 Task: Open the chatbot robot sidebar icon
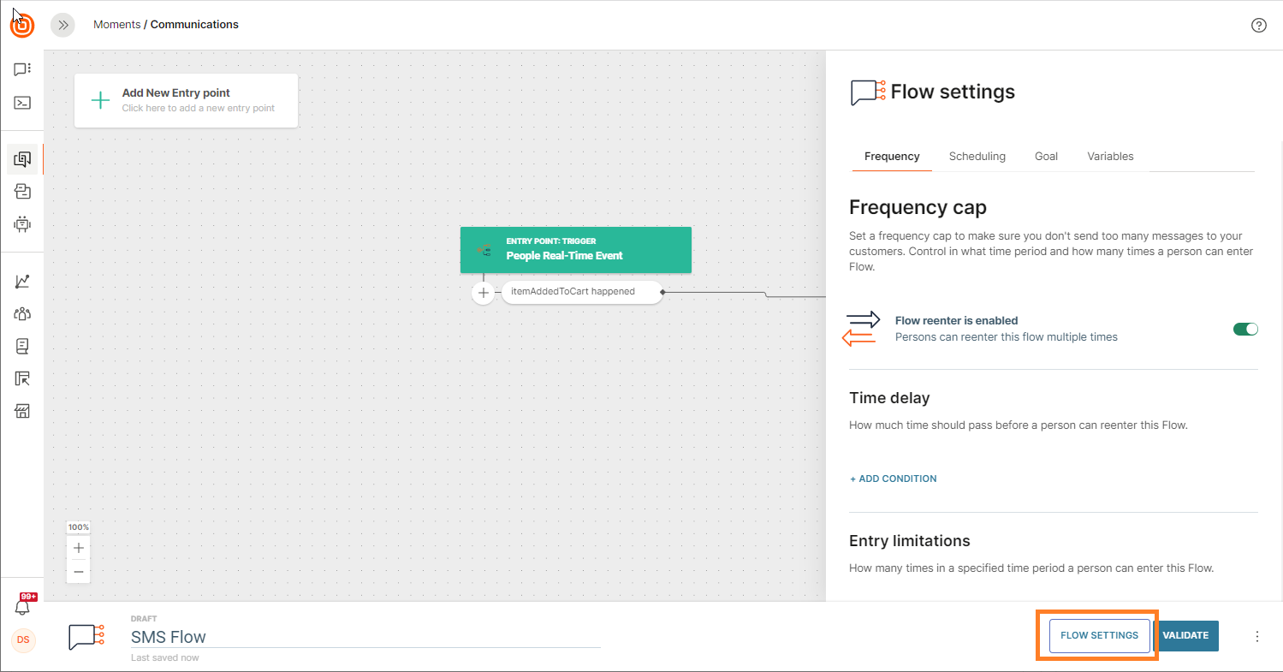pyautogui.click(x=22, y=224)
